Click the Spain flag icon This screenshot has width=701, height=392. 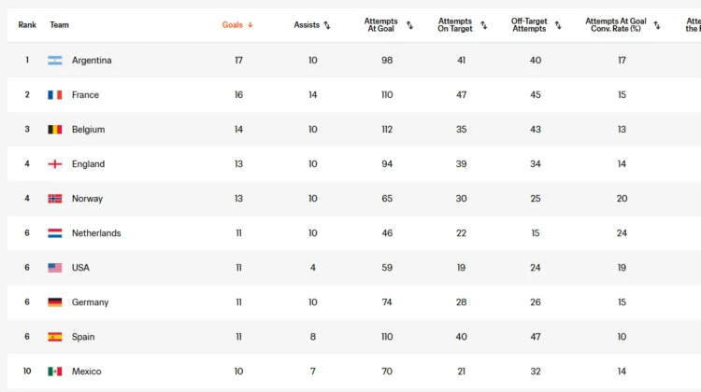point(55,337)
